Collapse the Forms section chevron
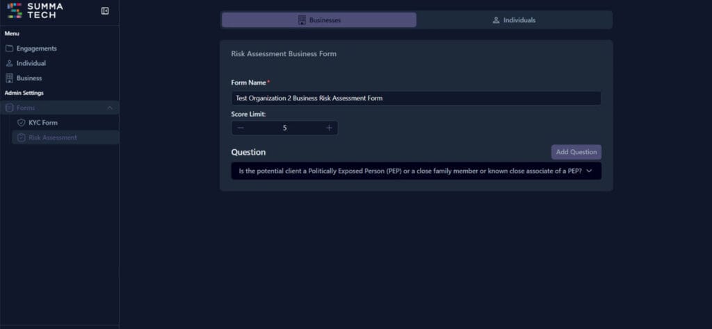712x329 pixels. 109,108
